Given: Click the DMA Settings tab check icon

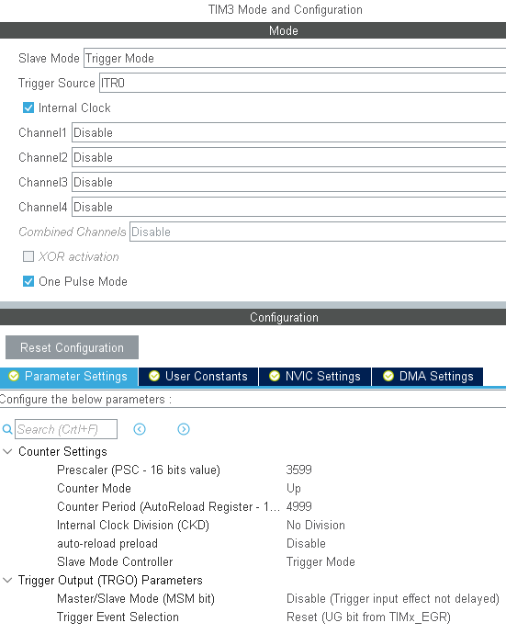Looking at the screenshot, I should click(x=388, y=376).
